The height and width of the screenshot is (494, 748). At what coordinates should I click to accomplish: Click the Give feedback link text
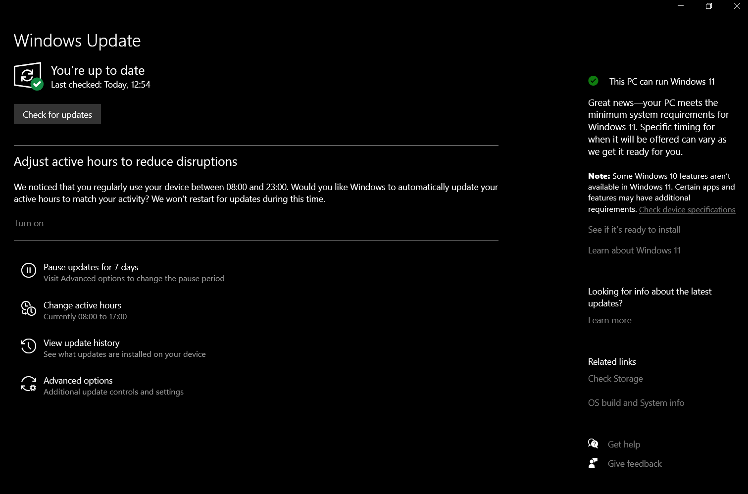pyautogui.click(x=635, y=464)
